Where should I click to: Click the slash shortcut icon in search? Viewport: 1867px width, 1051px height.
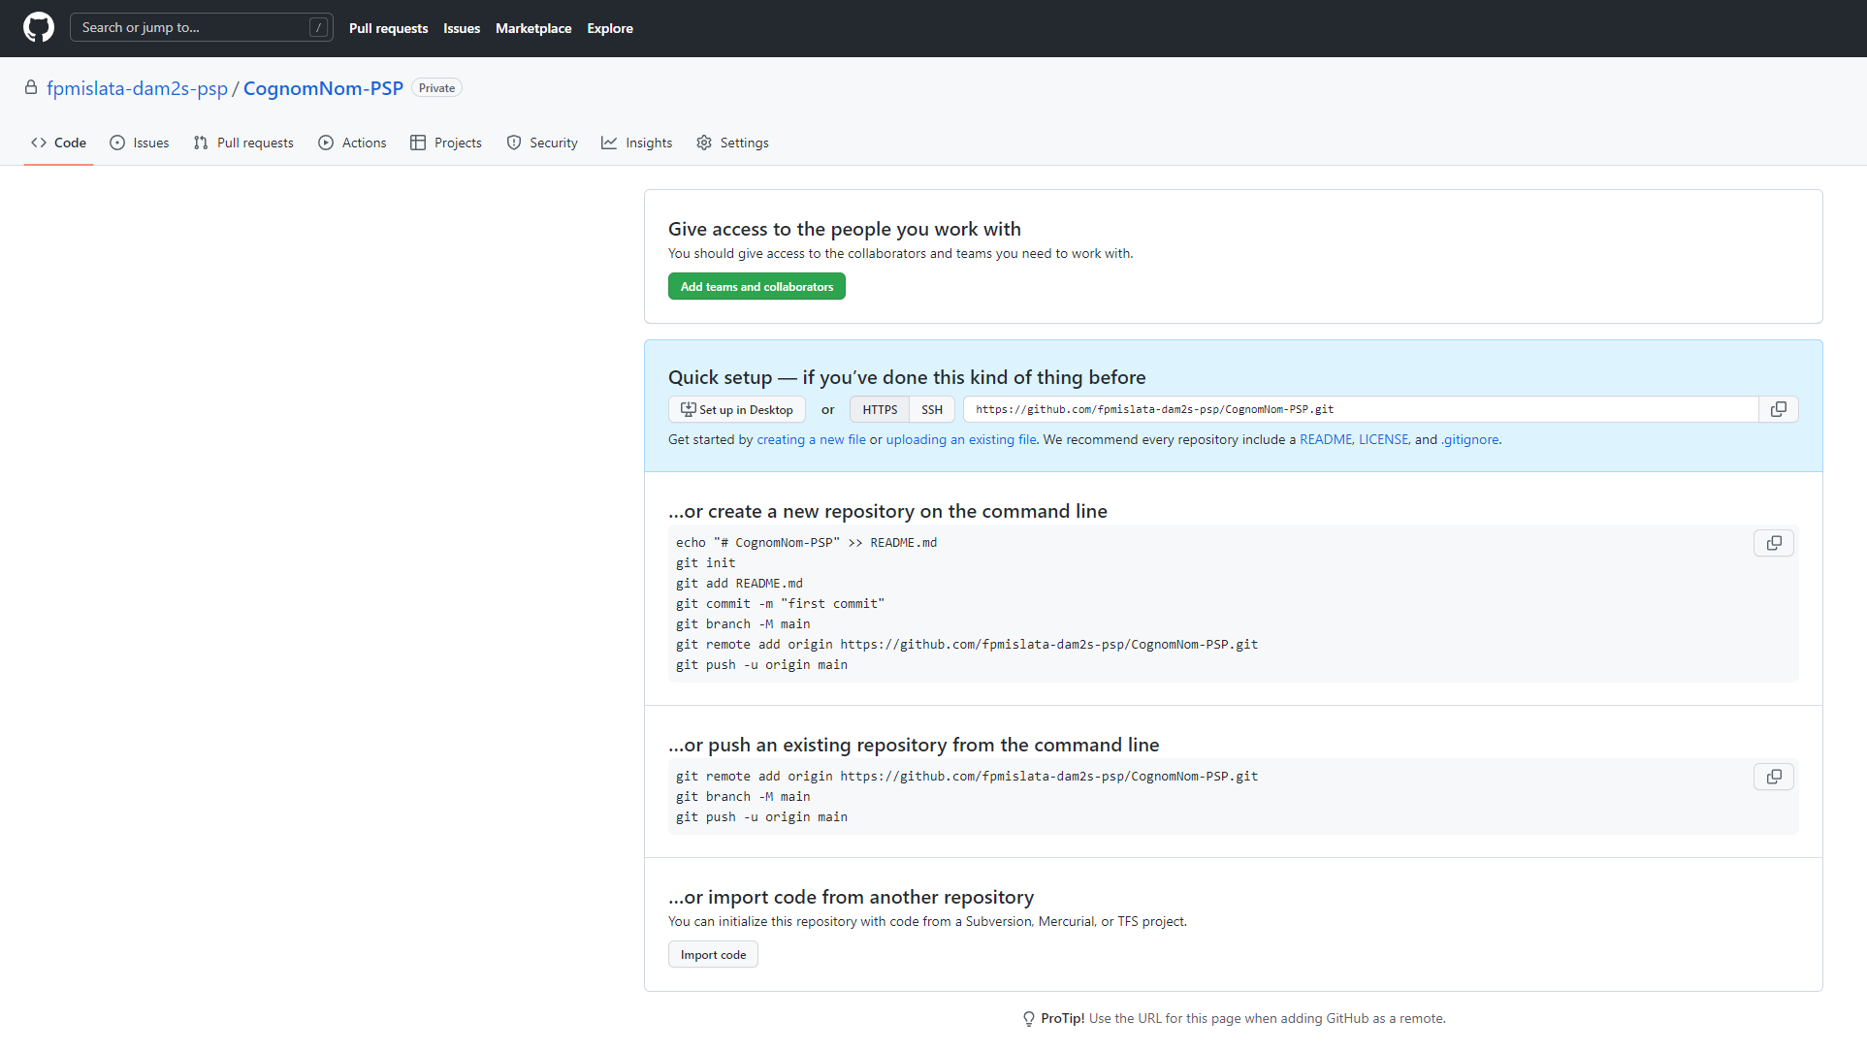pos(318,27)
